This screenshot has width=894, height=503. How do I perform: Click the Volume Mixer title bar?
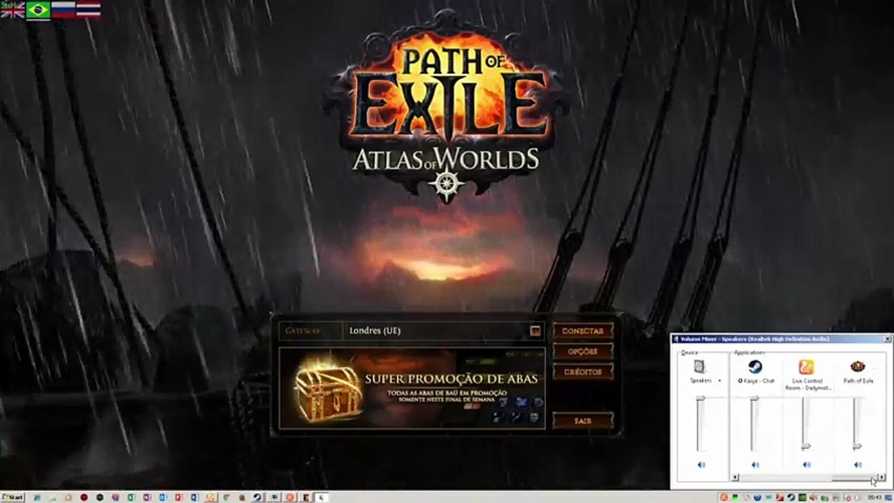point(776,339)
